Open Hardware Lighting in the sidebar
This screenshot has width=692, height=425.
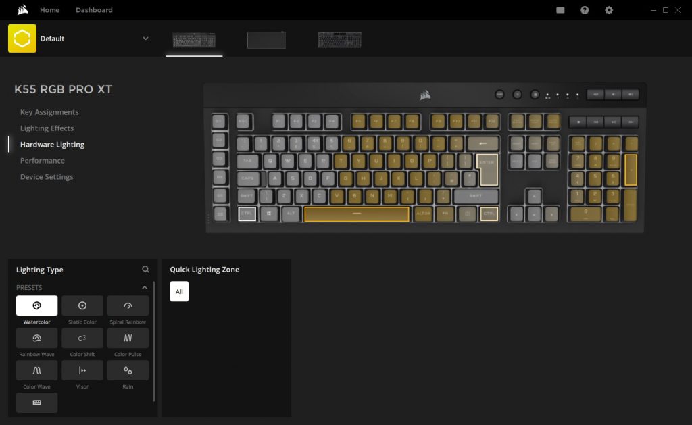pos(52,145)
